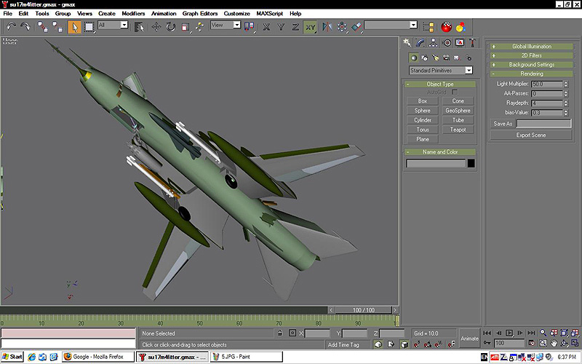Viewport: 582px width, 364px height.
Task: Toggle the selection lock icon
Action: point(279,333)
